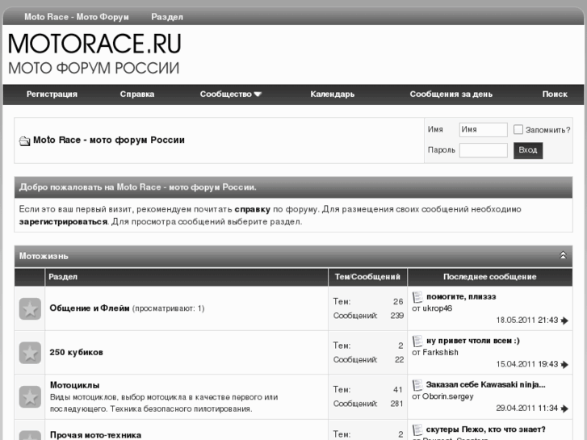
Task: Click the Вход login button
Action: [528, 150]
